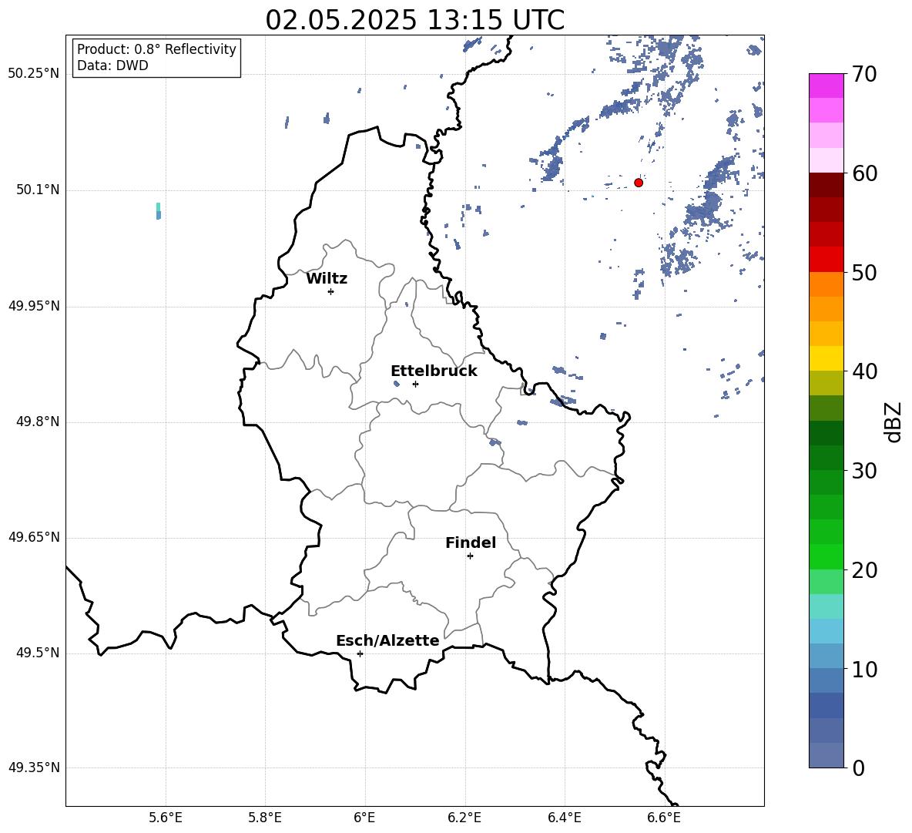Viewport: 912px width, 833px height.
Task: Click the 6.2°E longitude label
Action: [x=464, y=818]
